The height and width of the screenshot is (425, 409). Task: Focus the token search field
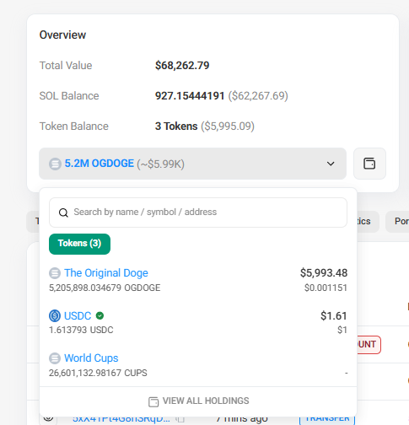[198, 212]
